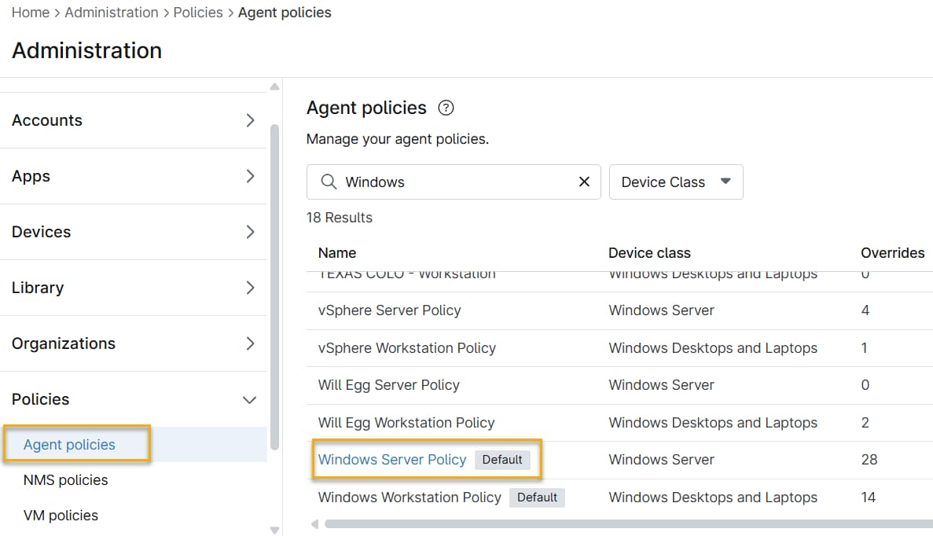Click the magnifying glass search icon

point(329,182)
